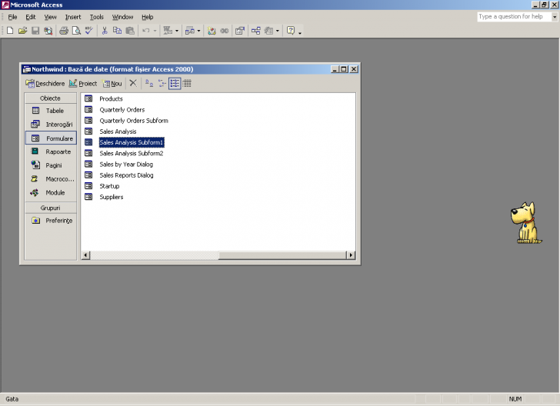
Task: Click the Open folder toolbar icon
Action: click(22, 31)
